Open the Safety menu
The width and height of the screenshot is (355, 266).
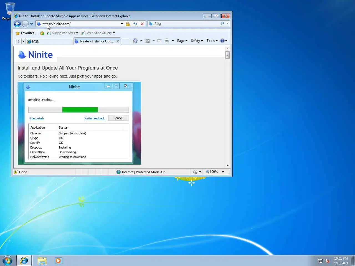[197, 41]
